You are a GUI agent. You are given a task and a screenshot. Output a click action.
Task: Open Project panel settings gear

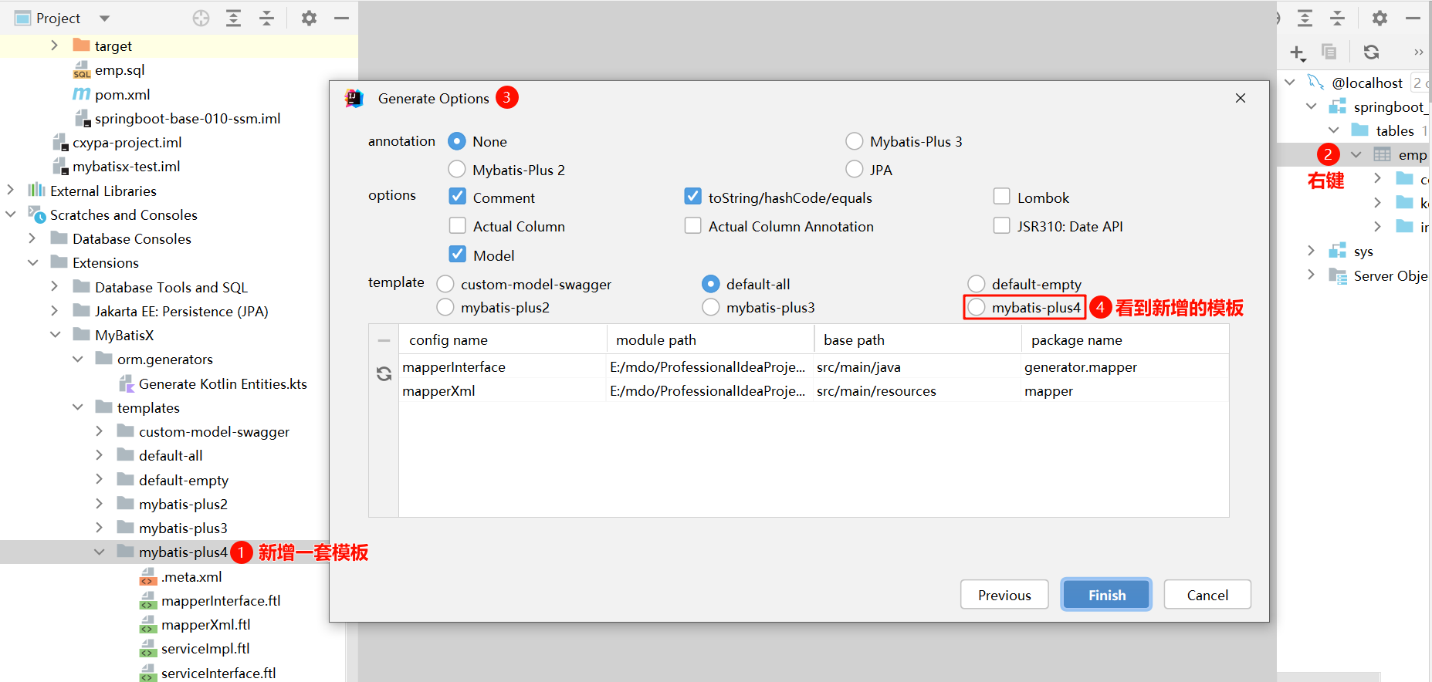pyautogui.click(x=309, y=18)
